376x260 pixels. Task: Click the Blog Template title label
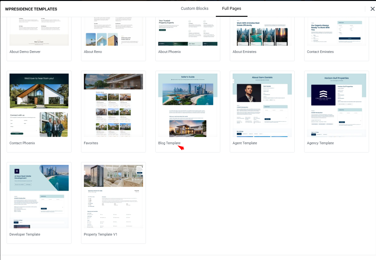pos(169,143)
